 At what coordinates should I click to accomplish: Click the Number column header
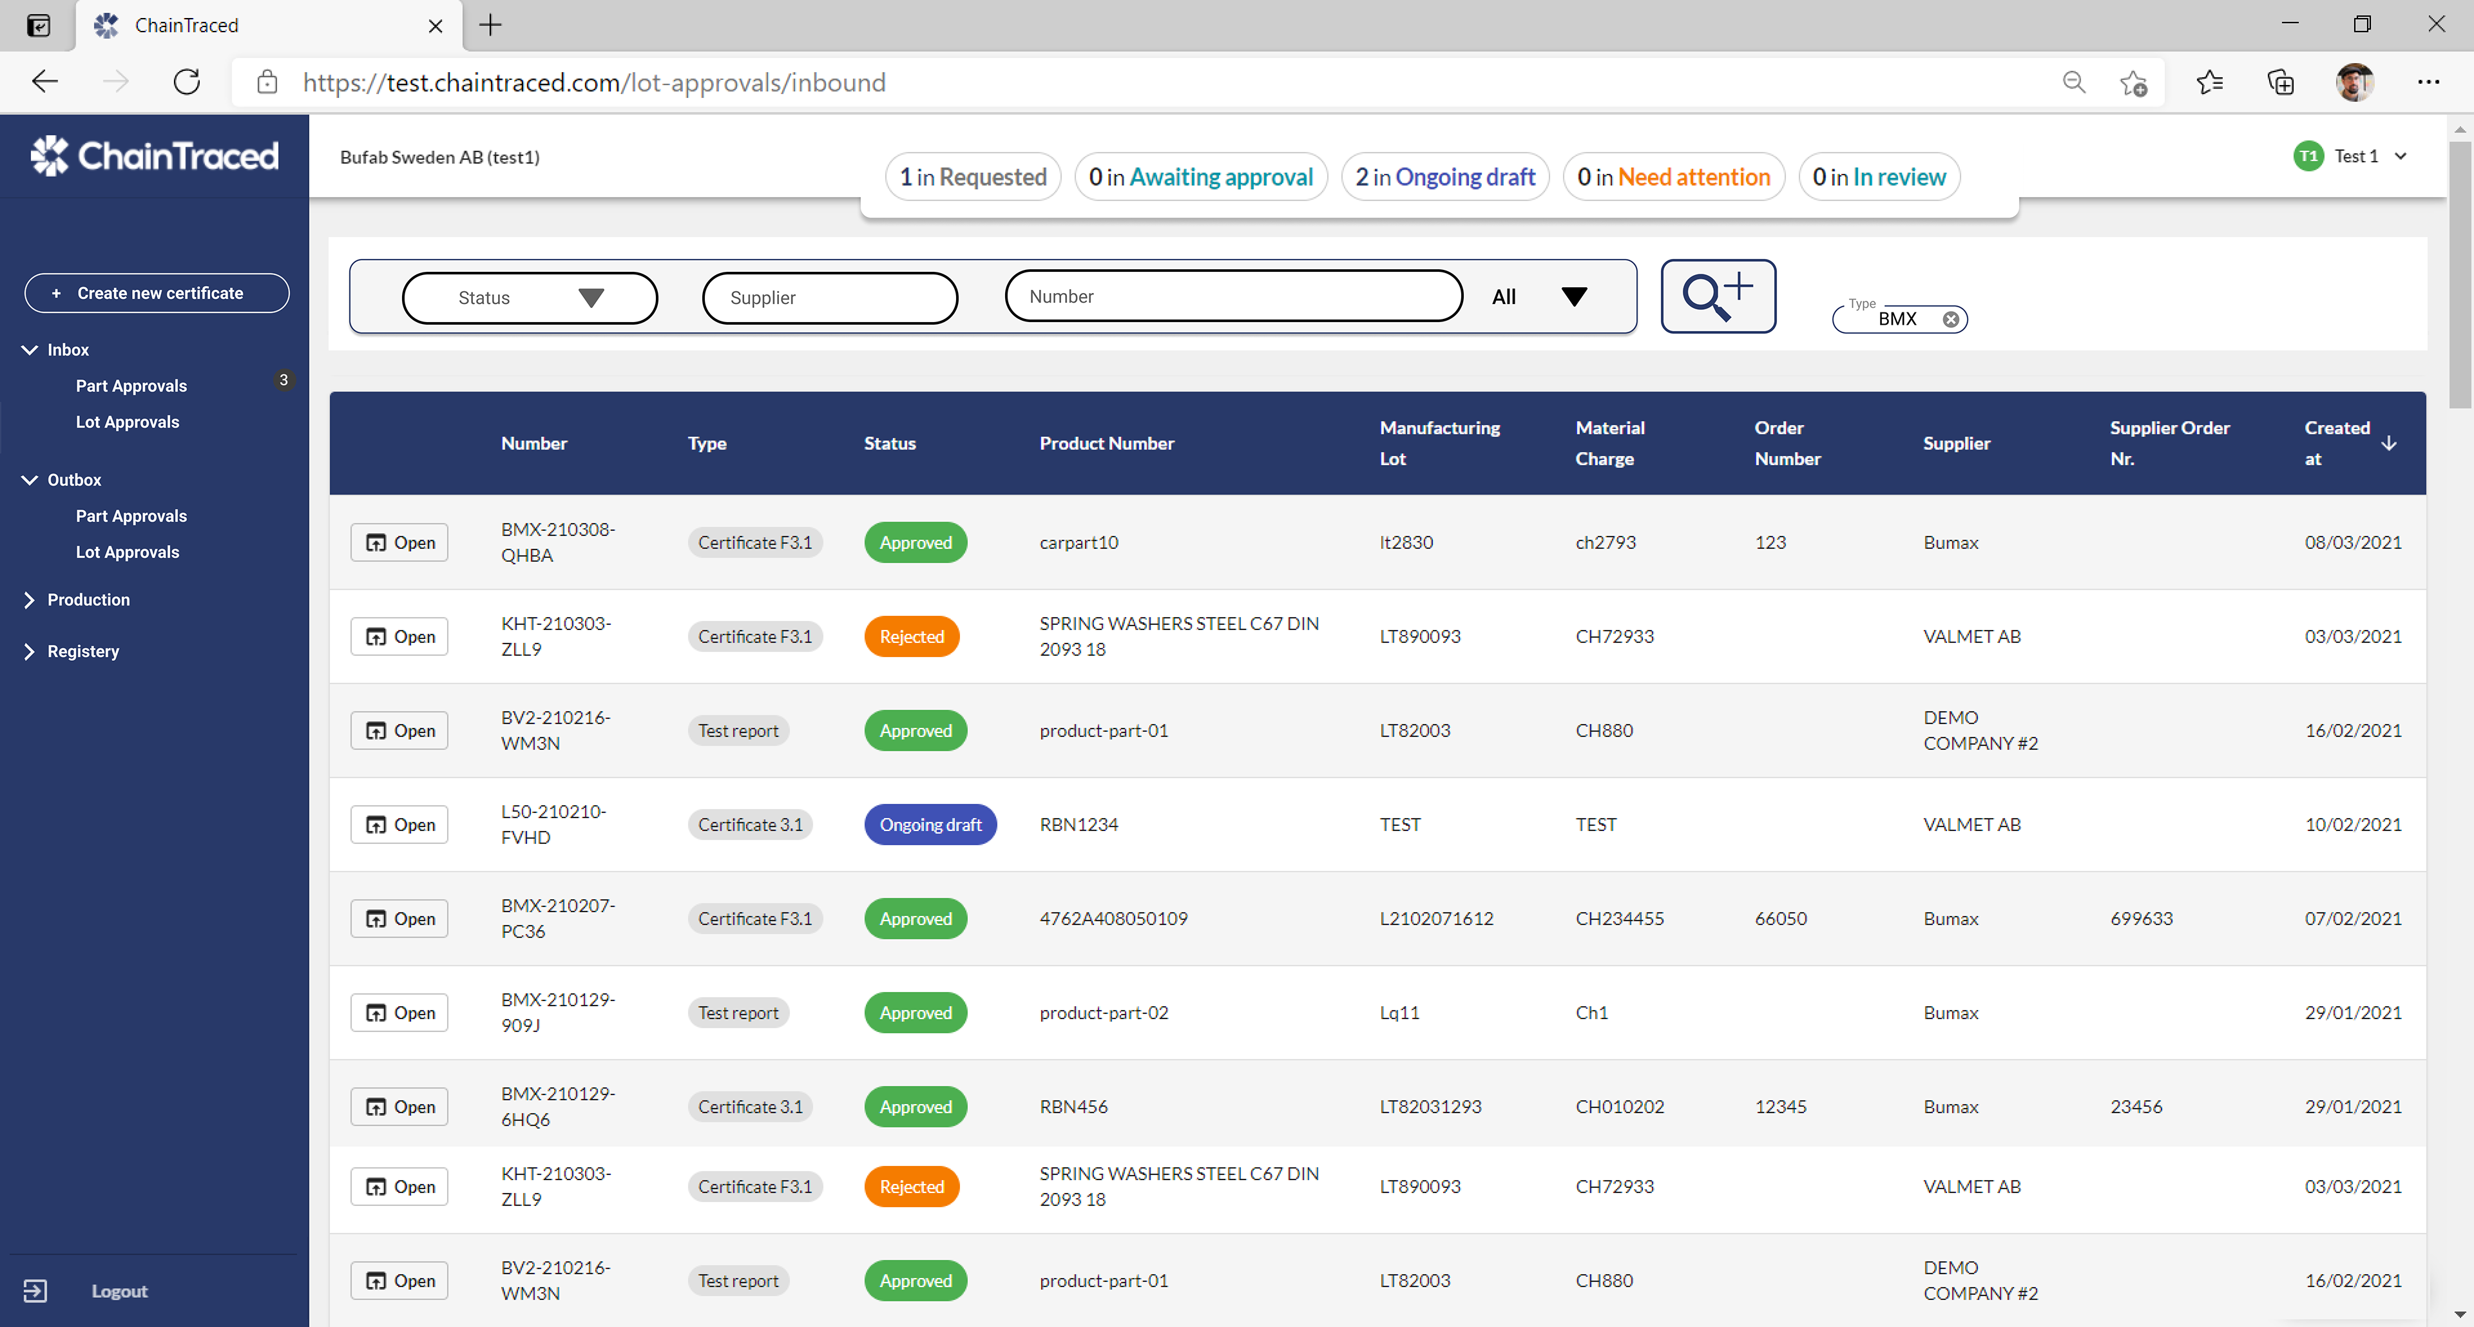click(534, 443)
